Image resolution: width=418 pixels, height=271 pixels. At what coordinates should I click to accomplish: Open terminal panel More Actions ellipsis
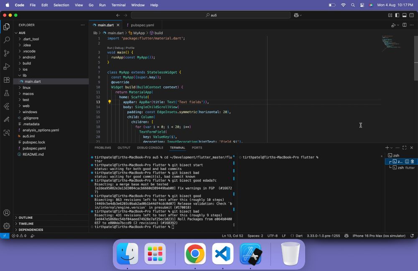click(398, 148)
